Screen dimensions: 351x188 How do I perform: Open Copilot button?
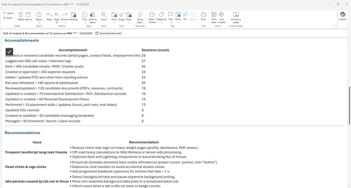(343, 16)
